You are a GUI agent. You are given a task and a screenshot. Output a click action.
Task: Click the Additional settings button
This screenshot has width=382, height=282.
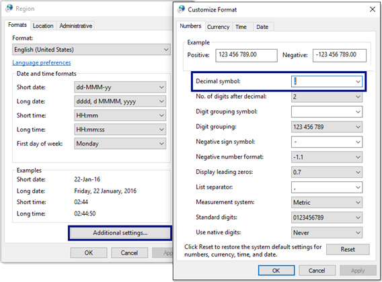point(120,233)
